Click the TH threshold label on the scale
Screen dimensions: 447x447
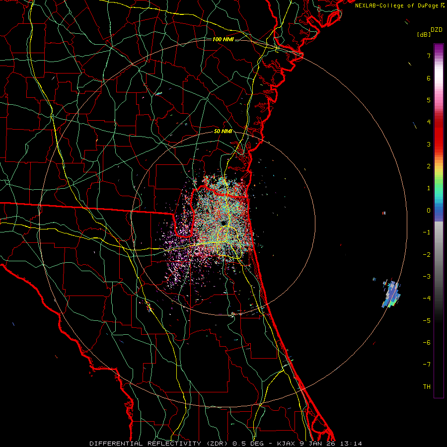click(x=427, y=387)
